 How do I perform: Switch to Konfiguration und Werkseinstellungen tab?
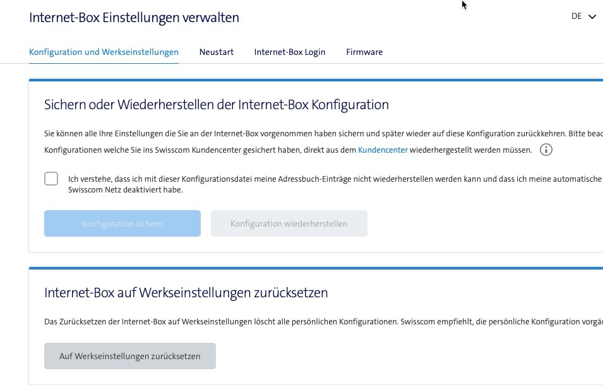[x=103, y=52]
